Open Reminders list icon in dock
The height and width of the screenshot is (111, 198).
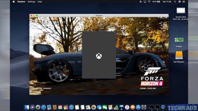[x=83, y=107]
